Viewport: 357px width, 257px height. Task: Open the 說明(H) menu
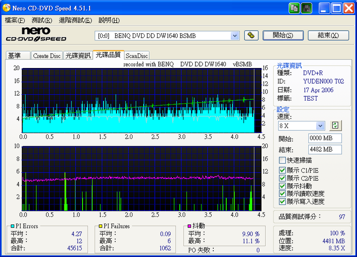pyautogui.click(x=109, y=20)
